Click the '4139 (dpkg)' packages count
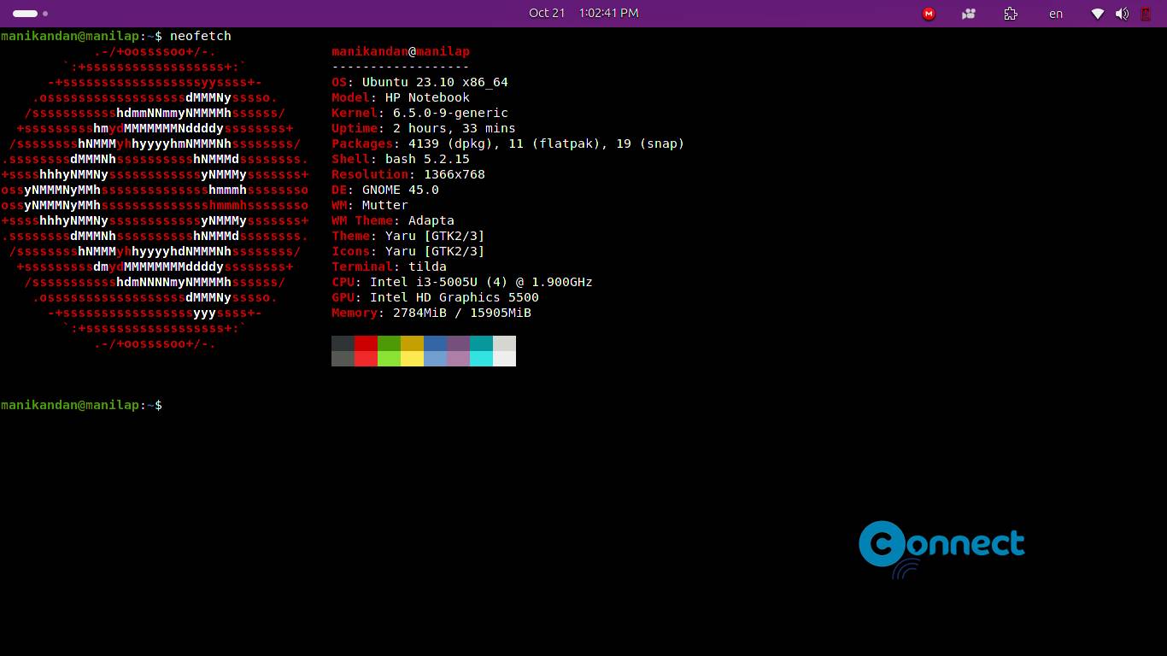 [x=454, y=143]
